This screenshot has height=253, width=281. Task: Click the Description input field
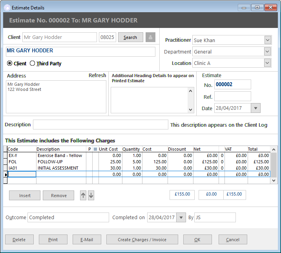coord(100,124)
